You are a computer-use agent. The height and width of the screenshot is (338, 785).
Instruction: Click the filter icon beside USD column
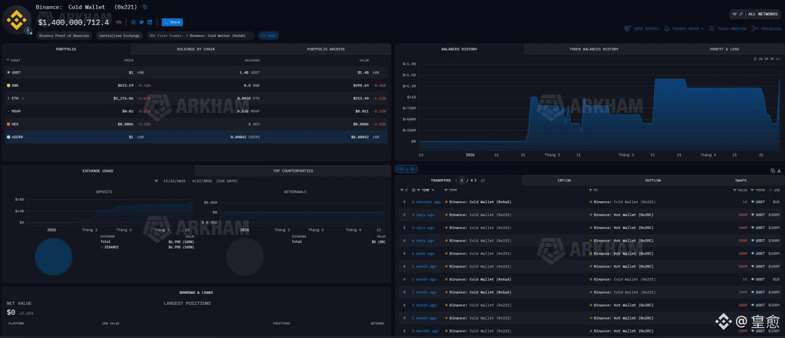[x=770, y=190]
